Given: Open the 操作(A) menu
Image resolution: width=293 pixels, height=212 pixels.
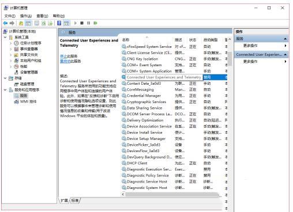Looking at the screenshot, I should coord(26,16).
